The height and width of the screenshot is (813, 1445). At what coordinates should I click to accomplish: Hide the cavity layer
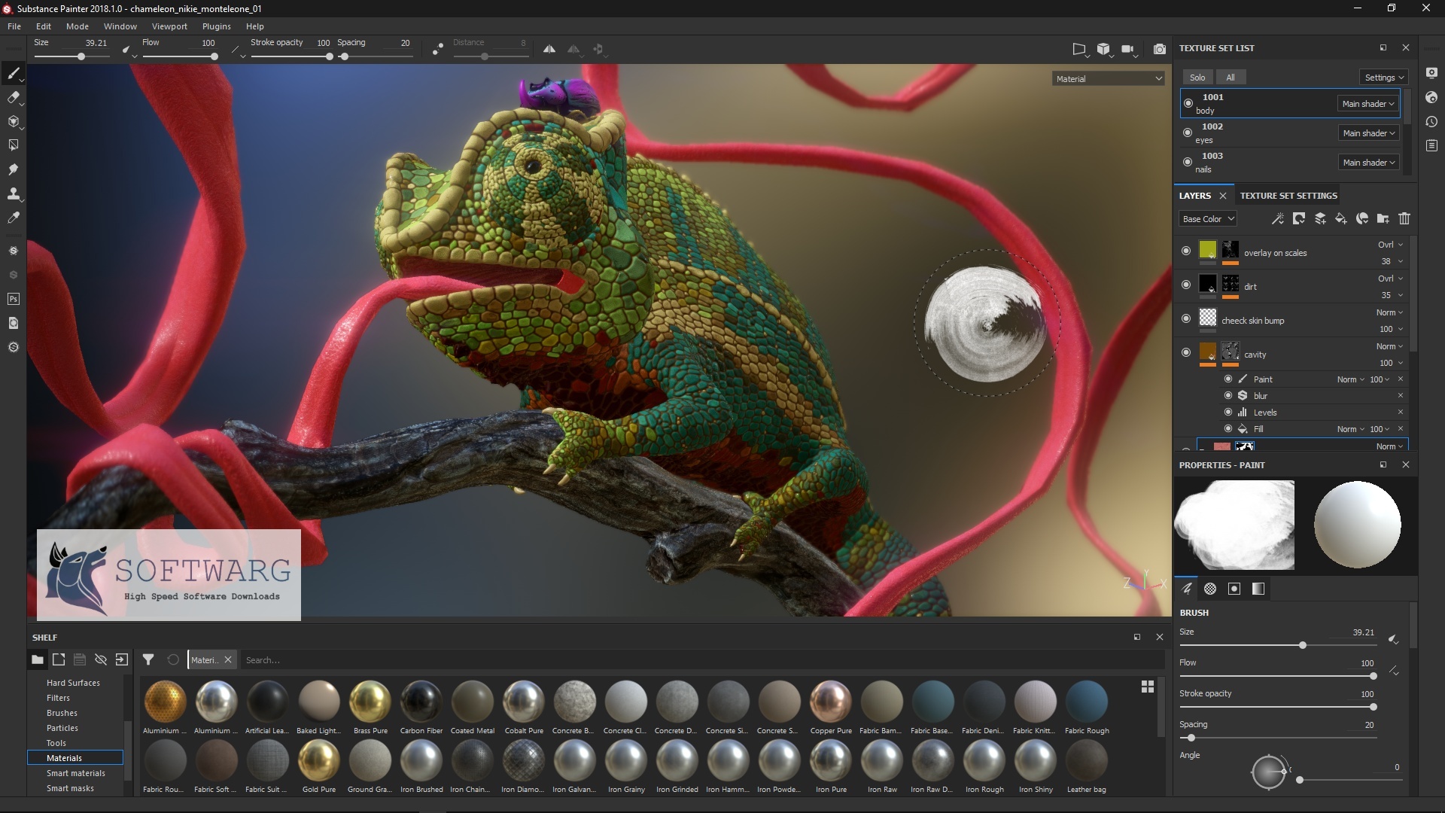click(x=1186, y=352)
